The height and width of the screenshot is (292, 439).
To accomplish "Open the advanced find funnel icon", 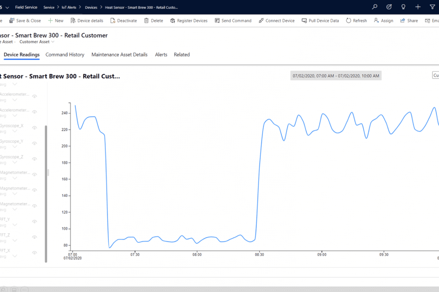I will pos(432,7).
